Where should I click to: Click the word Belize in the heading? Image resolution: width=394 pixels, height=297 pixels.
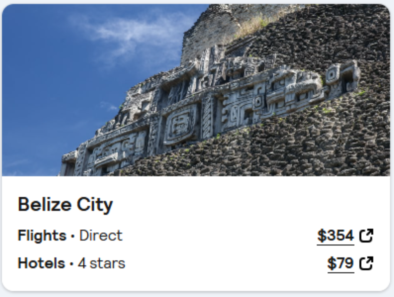click(45, 204)
